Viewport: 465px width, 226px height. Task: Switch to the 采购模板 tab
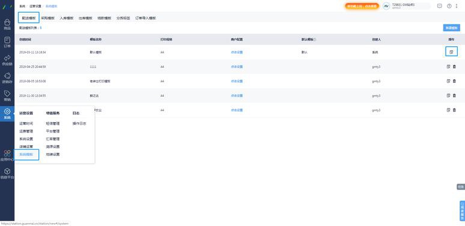point(47,18)
